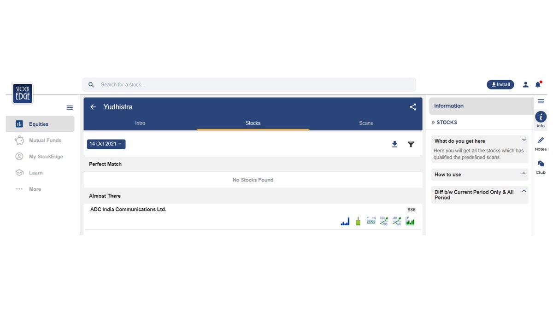Switch to the Stocks tab
Screen dimensions: 553x311
pos(253,123)
